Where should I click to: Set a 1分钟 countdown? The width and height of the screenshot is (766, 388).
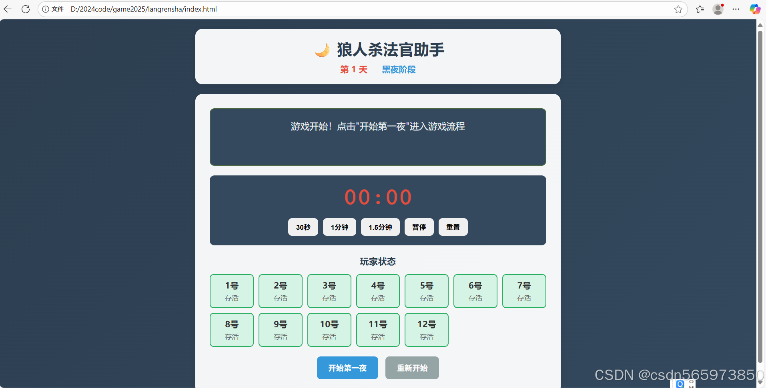pyautogui.click(x=339, y=227)
